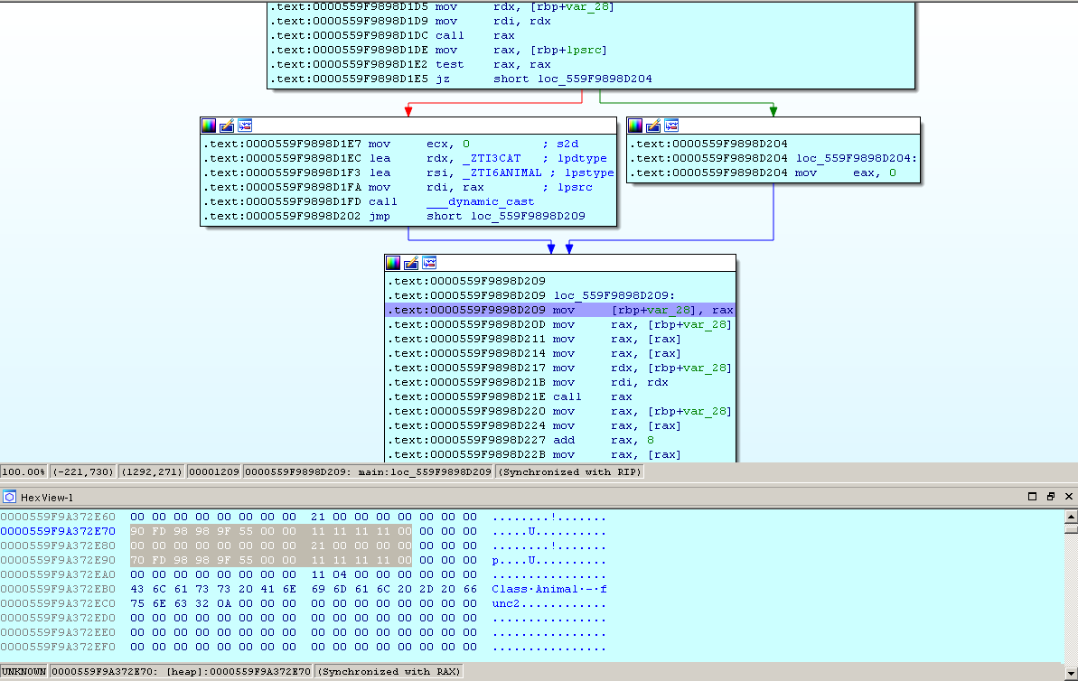Click the loc_559F9898D204: label line
Viewport: 1078px width, 681px height.
click(x=774, y=158)
